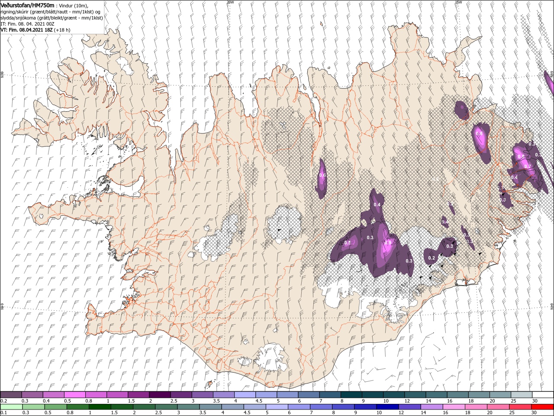Select bottom-row swatch between 2 and 2.5
Viewport: 554px width, 416px height.
pos(144,407)
